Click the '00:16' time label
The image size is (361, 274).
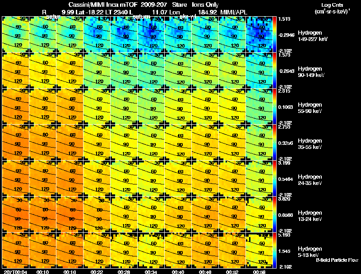coord(69,272)
